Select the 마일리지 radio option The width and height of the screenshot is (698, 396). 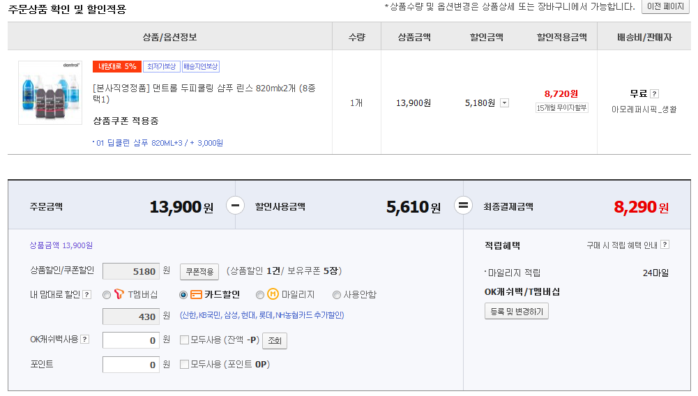pos(260,295)
